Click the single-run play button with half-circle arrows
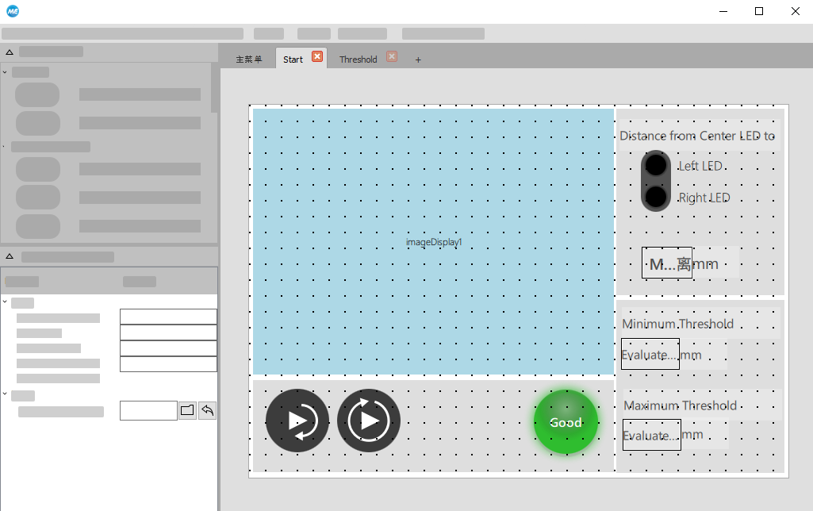This screenshot has height=511, width=813. tap(297, 421)
